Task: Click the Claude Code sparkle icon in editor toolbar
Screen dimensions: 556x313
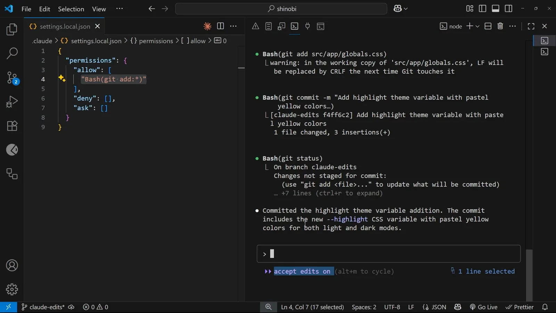Action: 207,26
